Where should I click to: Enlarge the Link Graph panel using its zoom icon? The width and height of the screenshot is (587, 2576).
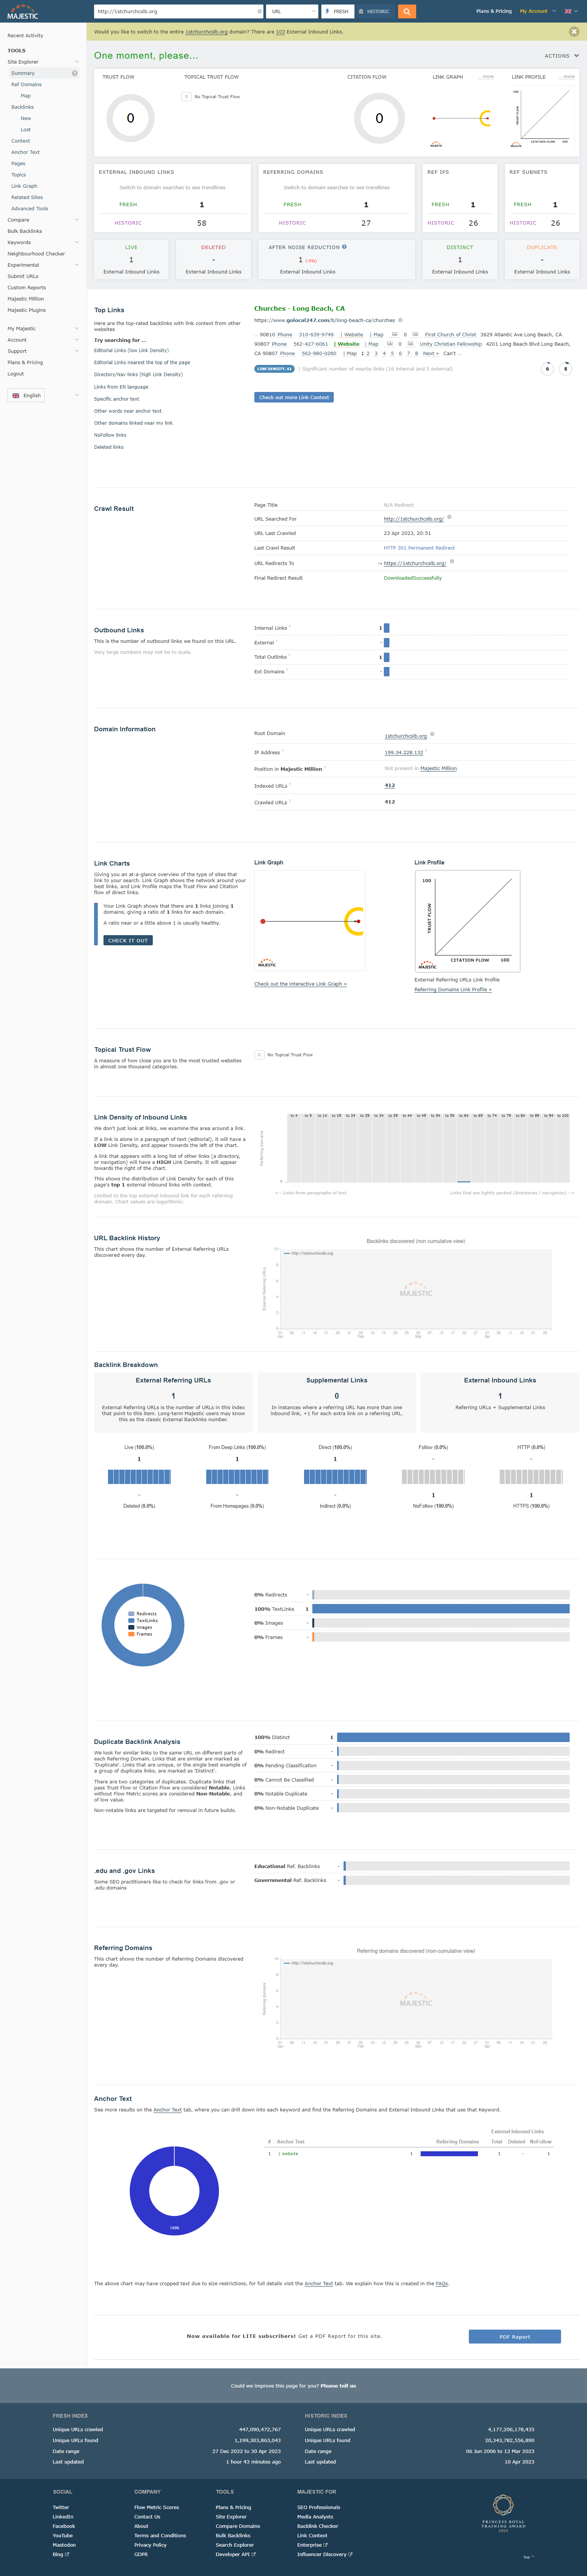(487, 77)
